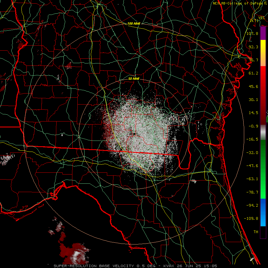Click the 30.1 velocity scale value
The height and width of the screenshot is (268, 268).
pyautogui.click(x=253, y=100)
